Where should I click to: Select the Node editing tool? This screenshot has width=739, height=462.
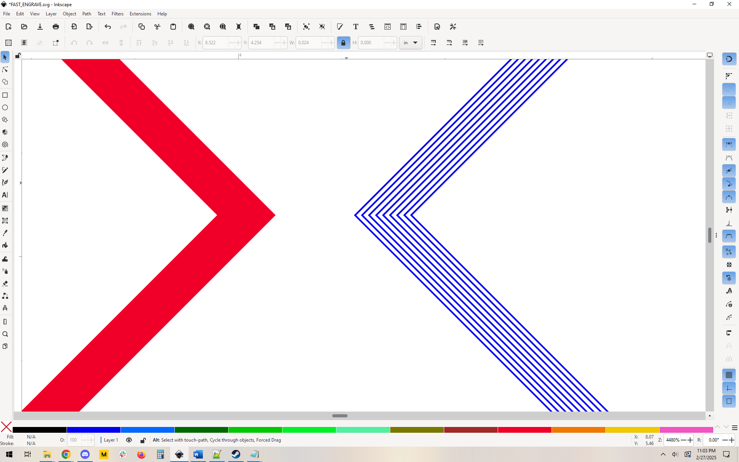pyautogui.click(x=5, y=70)
